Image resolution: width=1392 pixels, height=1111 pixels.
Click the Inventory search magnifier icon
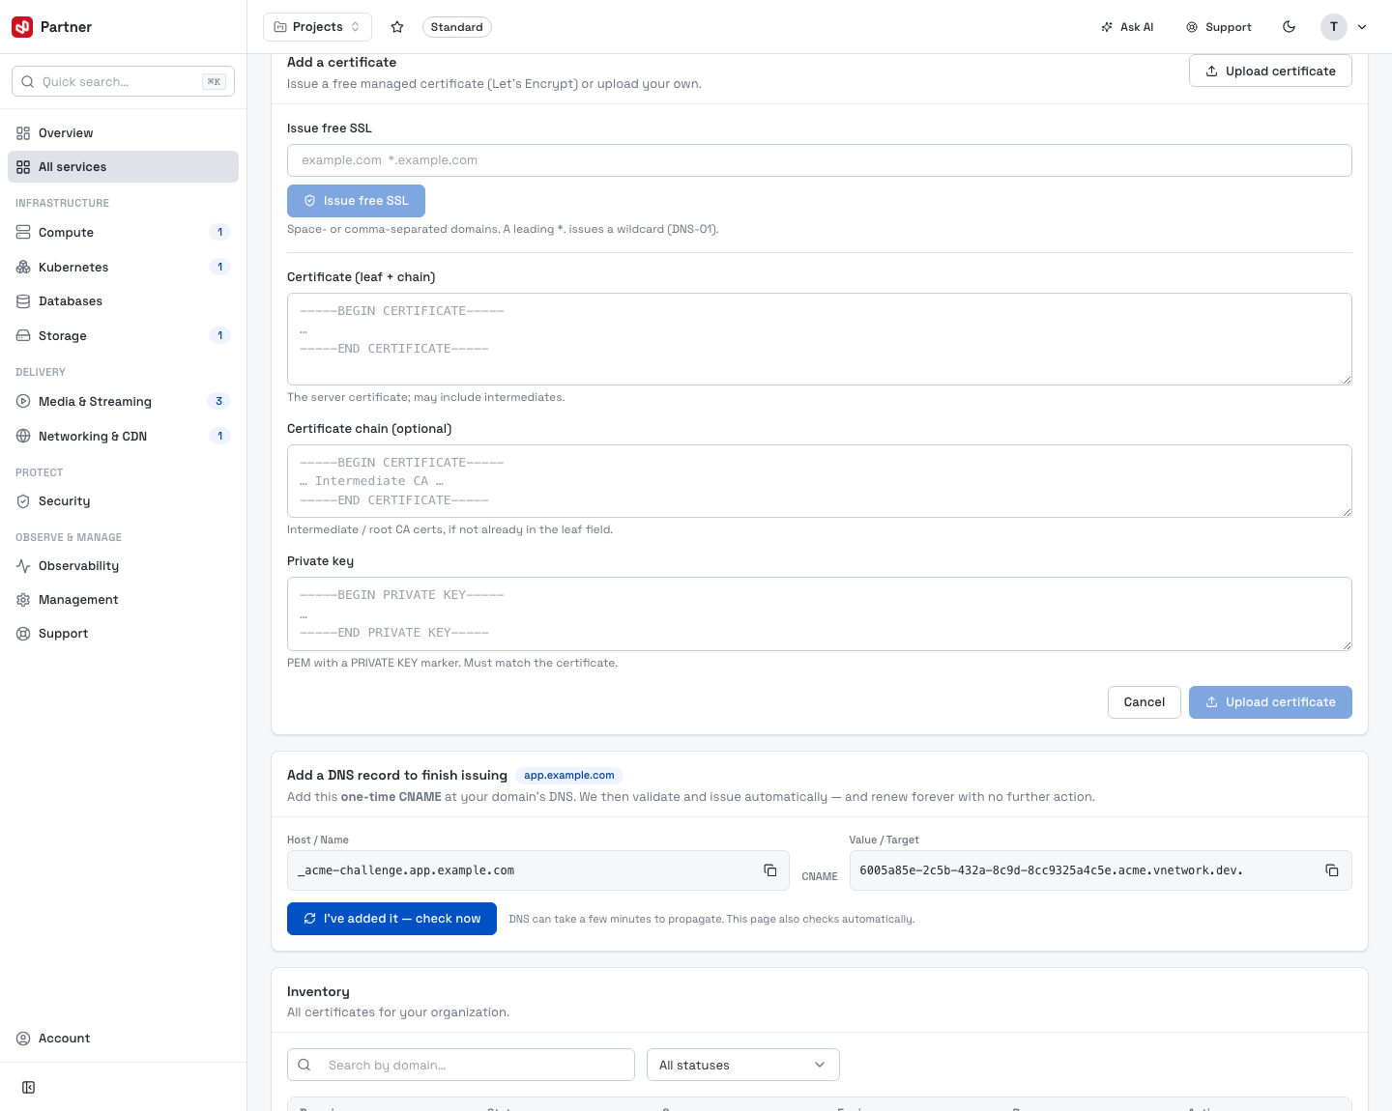(x=304, y=1065)
